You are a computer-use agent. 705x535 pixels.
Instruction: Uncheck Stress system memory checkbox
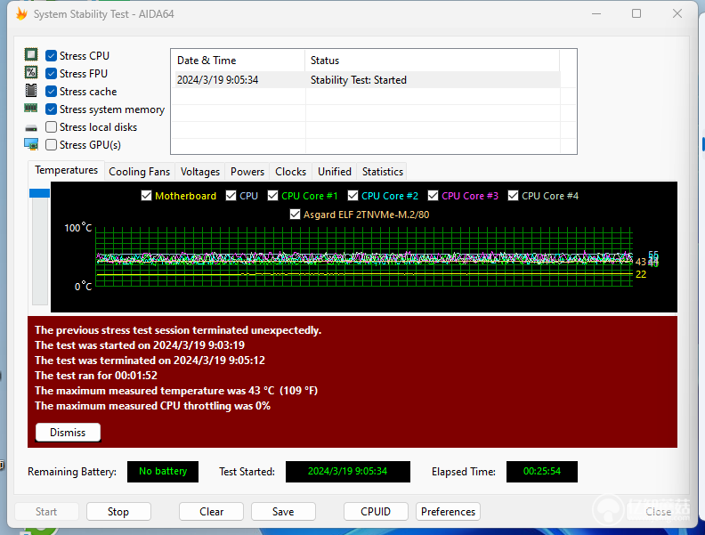(x=52, y=109)
